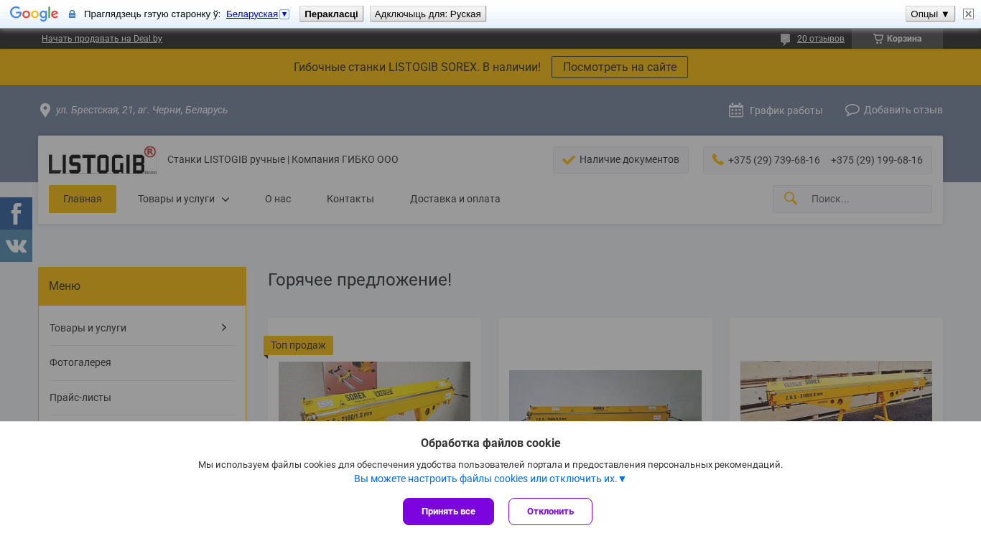Click the LISTOGIB logo
981x551 pixels.
(x=103, y=160)
